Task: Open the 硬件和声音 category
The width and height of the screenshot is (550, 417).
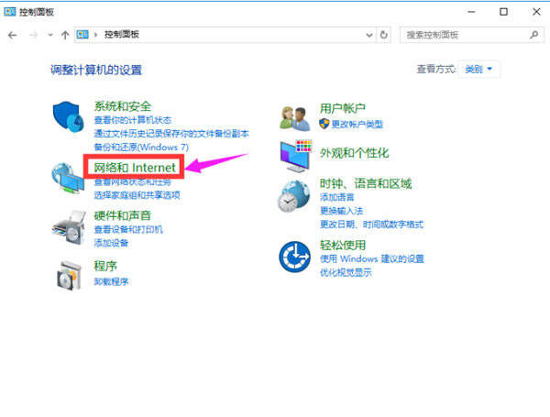Action: pos(122,215)
